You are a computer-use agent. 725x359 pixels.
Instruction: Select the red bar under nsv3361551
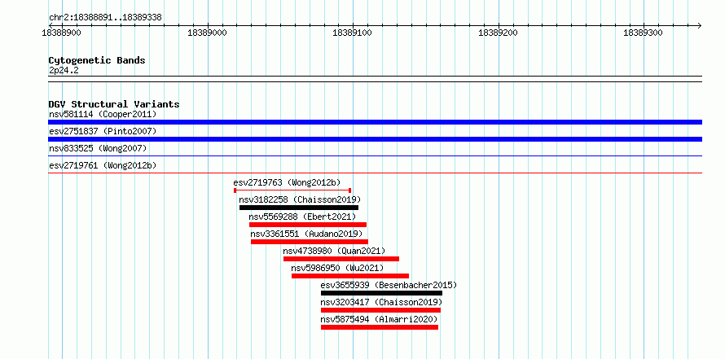point(310,242)
